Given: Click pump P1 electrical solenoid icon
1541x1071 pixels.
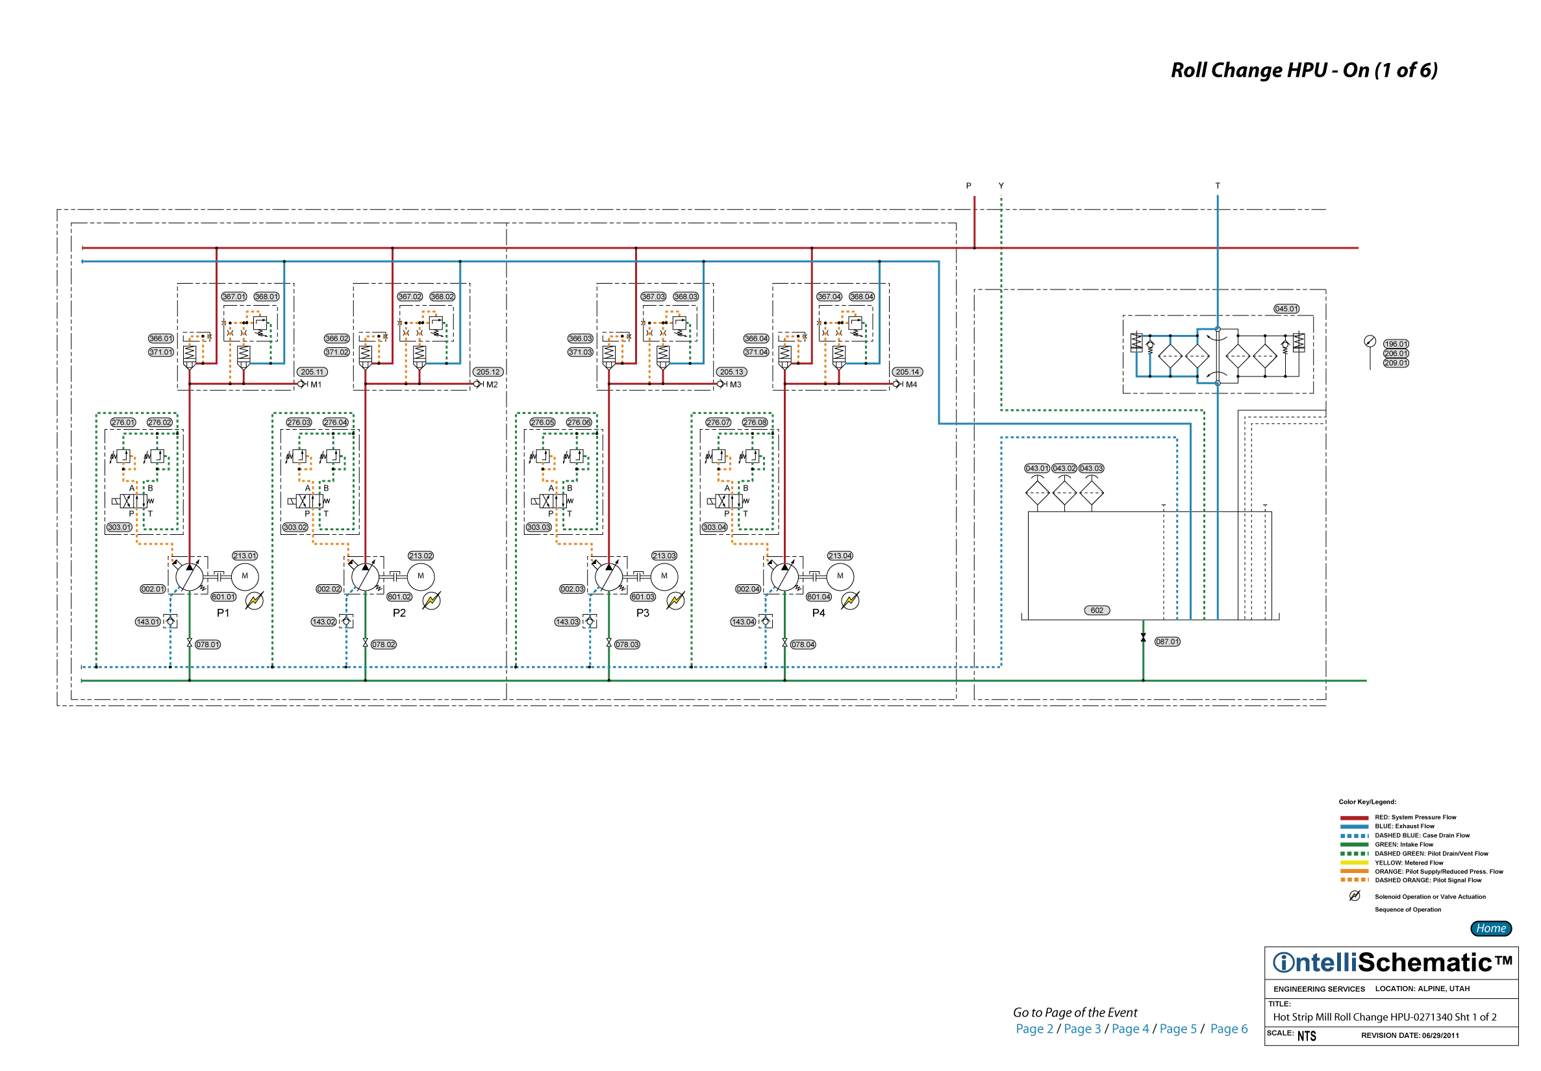Looking at the screenshot, I should click(x=255, y=600).
